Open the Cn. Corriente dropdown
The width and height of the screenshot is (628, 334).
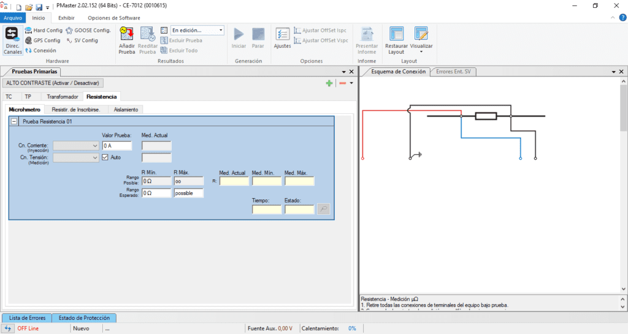tap(76, 146)
